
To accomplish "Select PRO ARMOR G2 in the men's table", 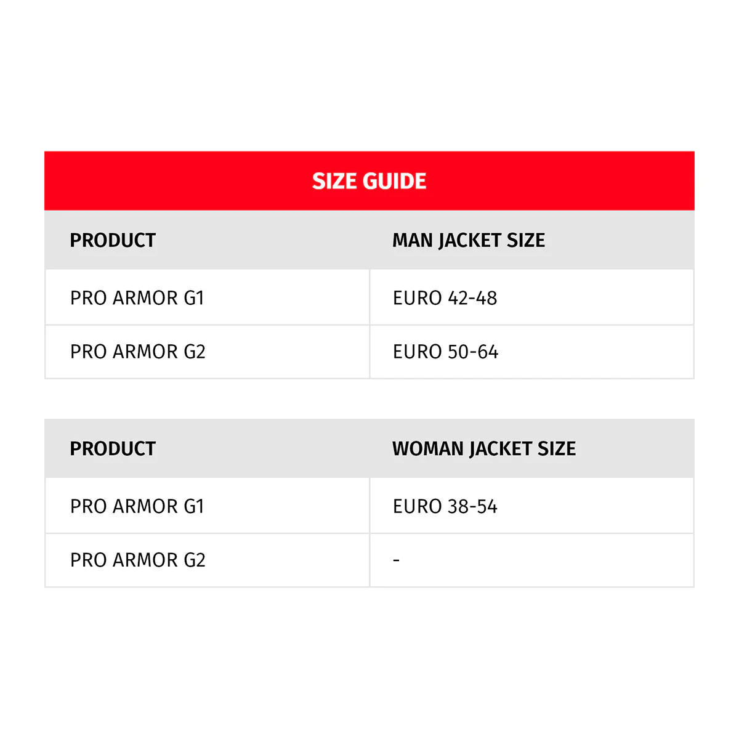I will 137,352.
